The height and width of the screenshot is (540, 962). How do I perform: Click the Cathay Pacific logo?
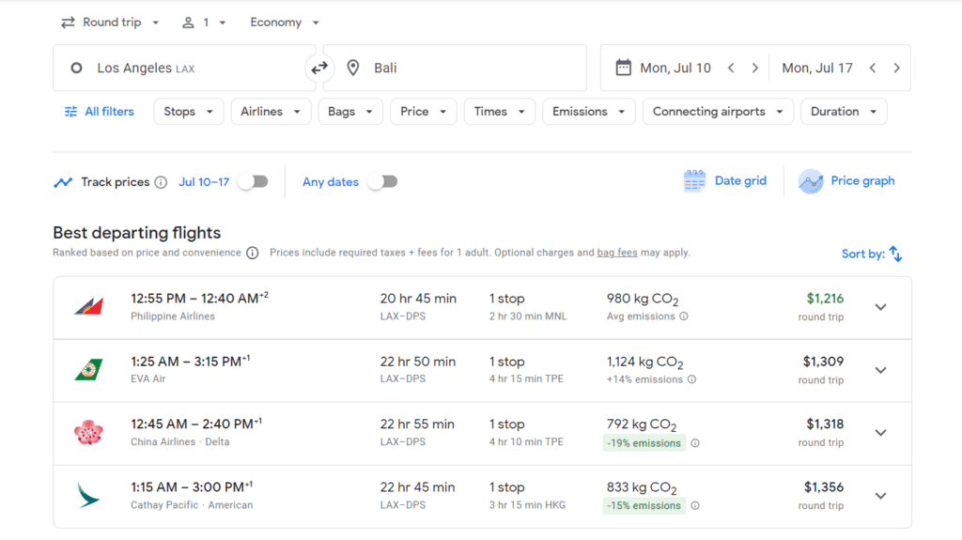click(88, 495)
